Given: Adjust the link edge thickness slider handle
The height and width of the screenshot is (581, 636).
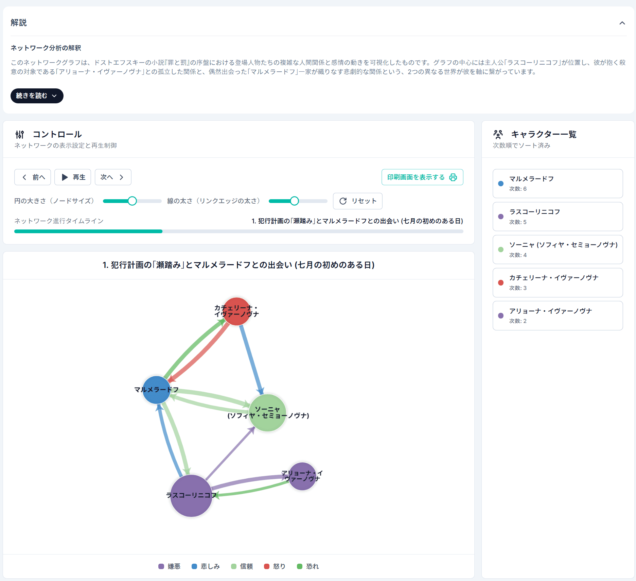Looking at the screenshot, I should [x=295, y=201].
